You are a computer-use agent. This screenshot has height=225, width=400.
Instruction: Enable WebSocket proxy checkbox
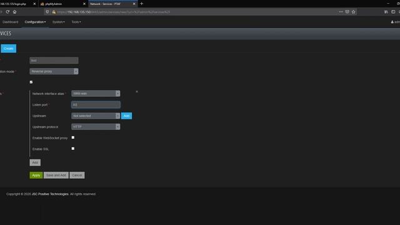(73, 137)
